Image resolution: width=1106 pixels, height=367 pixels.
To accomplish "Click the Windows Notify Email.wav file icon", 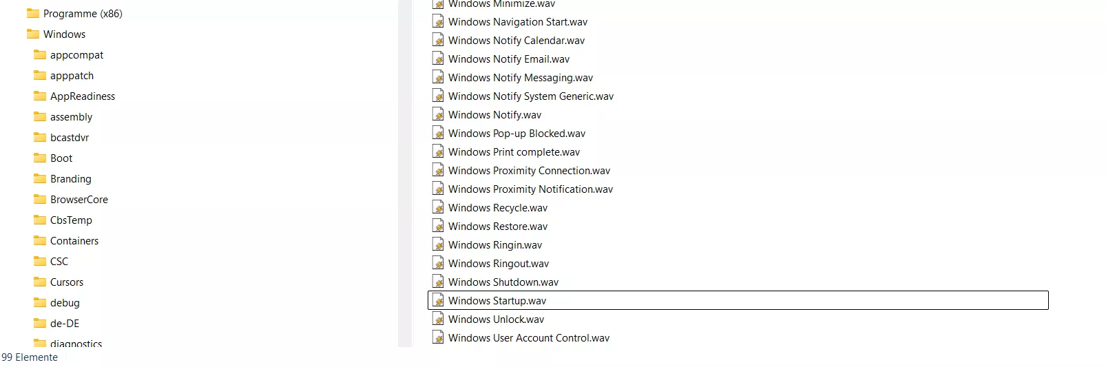I will tap(438, 59).
